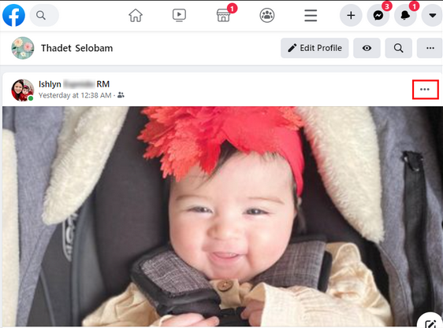Viewport: 443px width, 328px height.
Task: Open the hamburger menu icon
Action: 311,15
